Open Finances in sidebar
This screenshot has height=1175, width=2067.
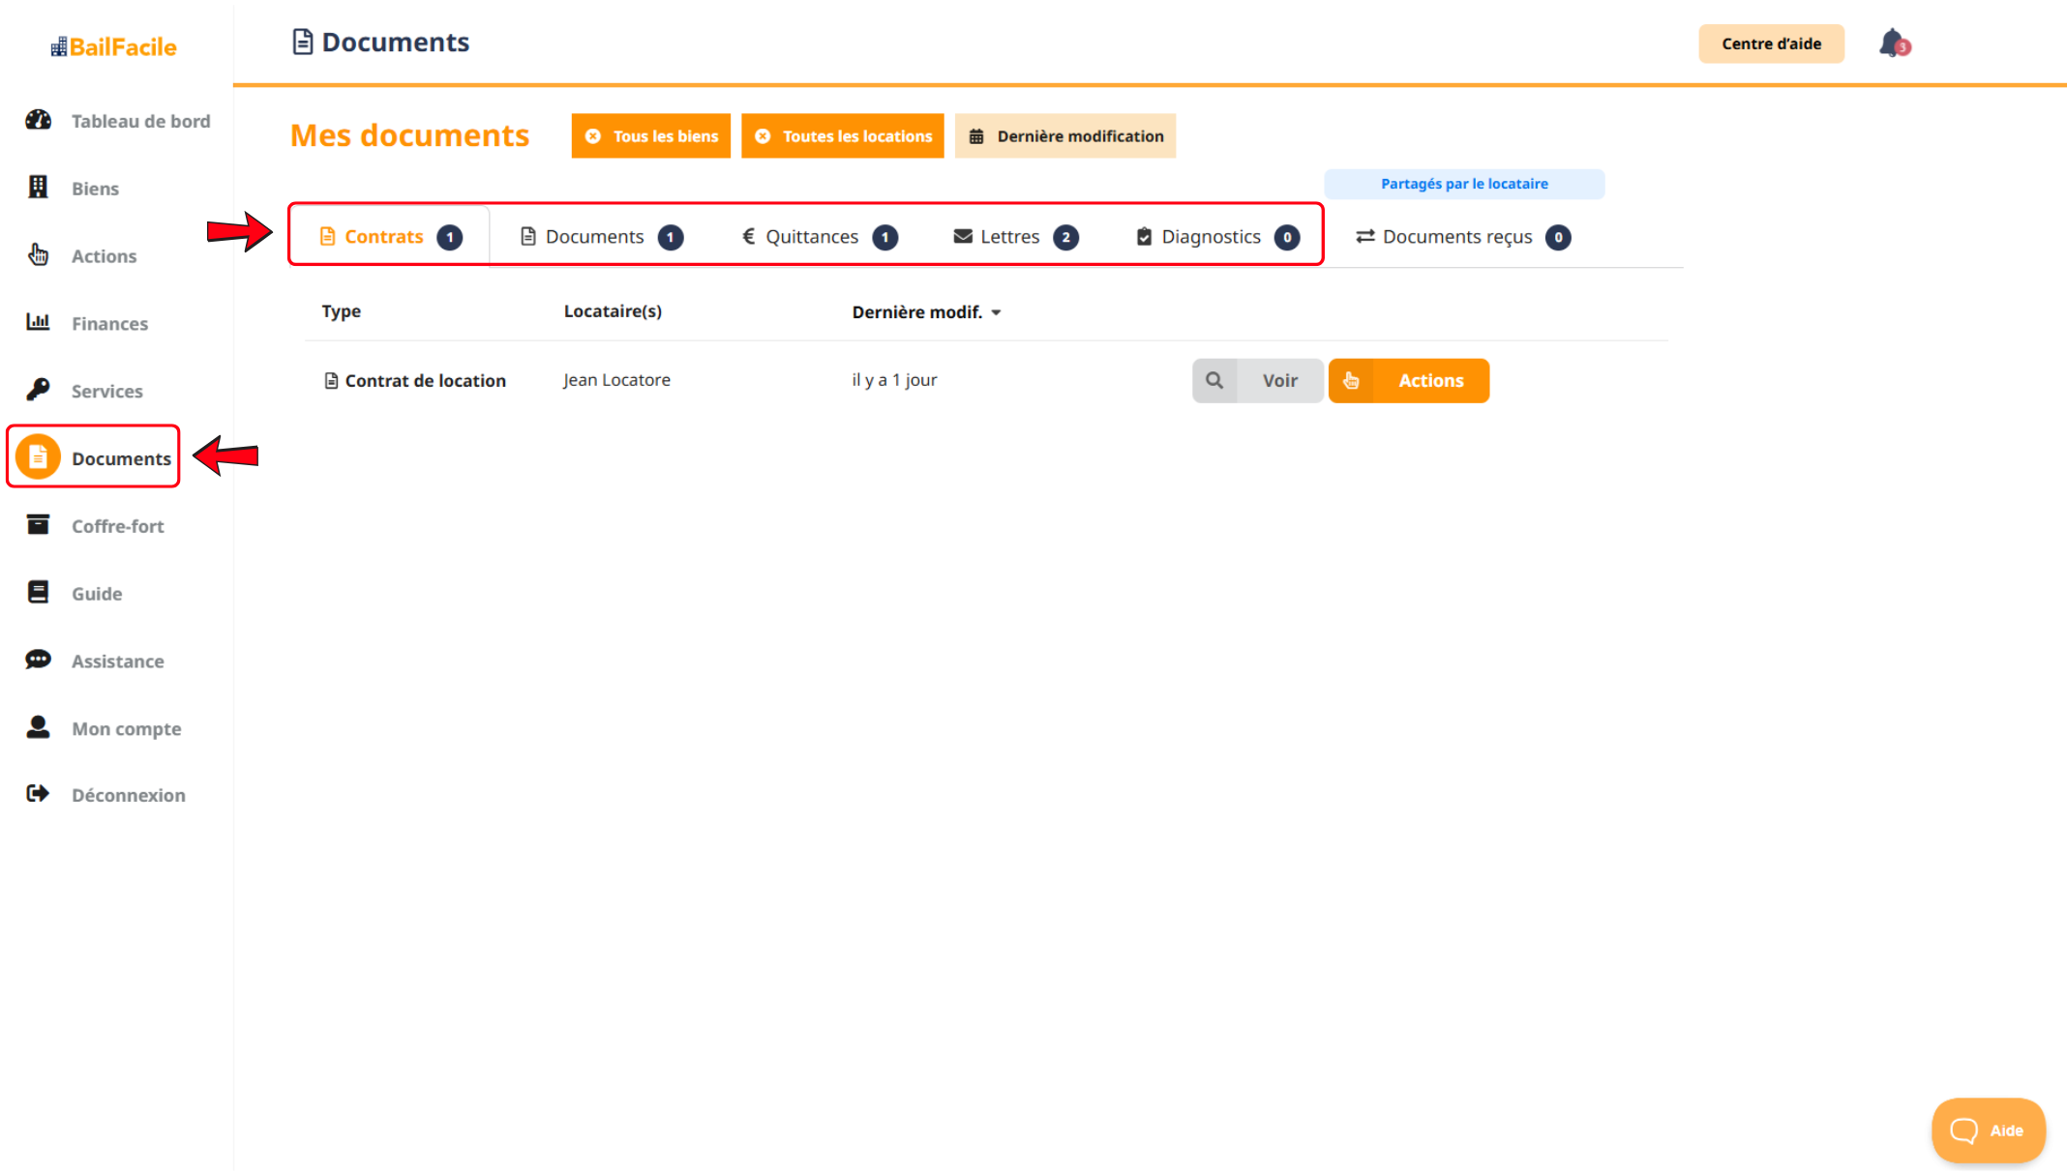tap(109, 324)
